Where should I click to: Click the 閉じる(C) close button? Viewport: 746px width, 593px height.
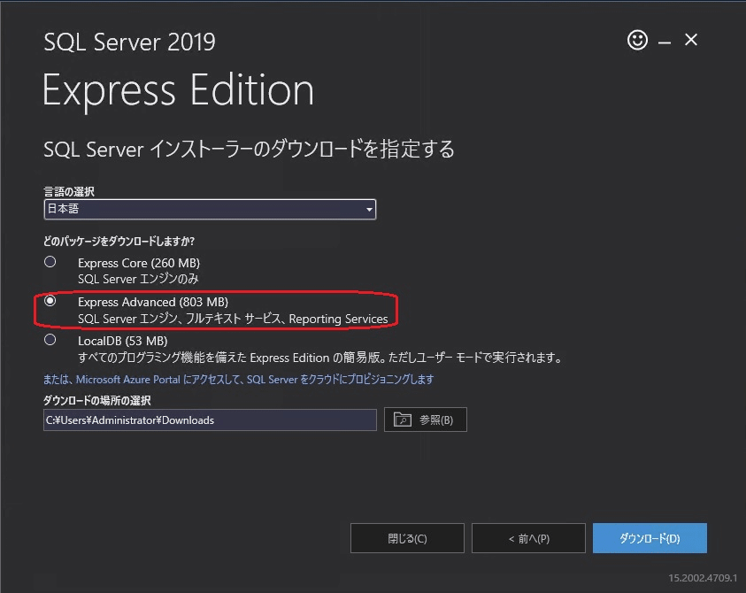(x=407, y=538)
